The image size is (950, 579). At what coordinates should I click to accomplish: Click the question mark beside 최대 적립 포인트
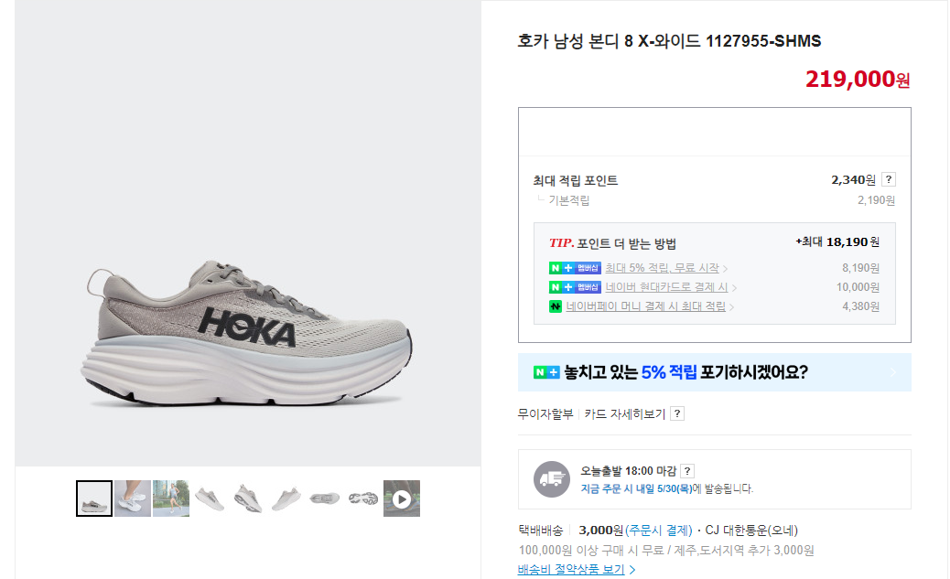tap(889, 179)
